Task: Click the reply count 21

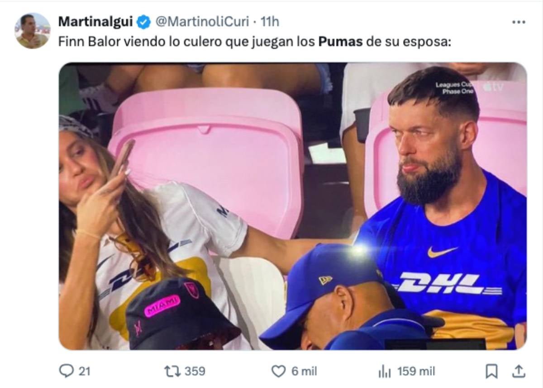Action: coord(85,371)
